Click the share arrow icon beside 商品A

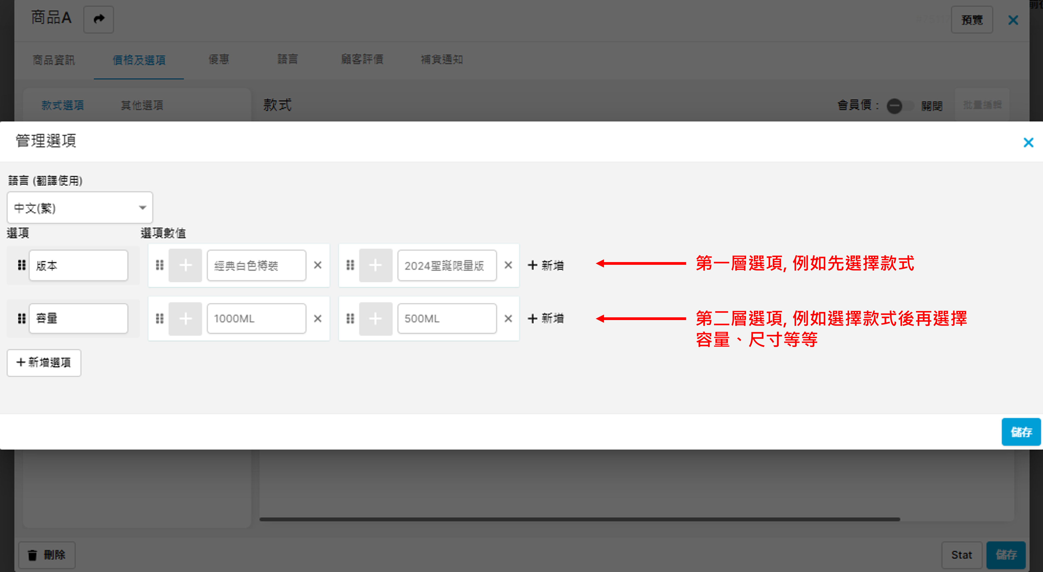point(98,19)
